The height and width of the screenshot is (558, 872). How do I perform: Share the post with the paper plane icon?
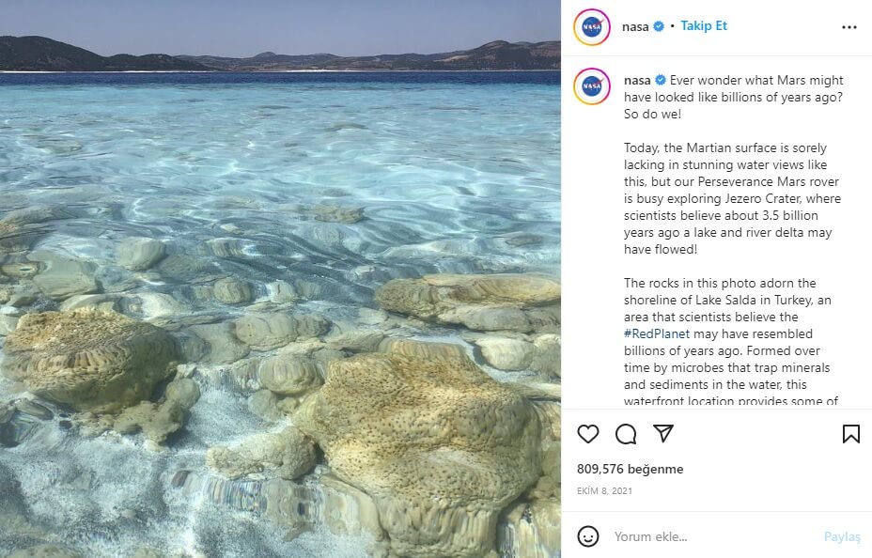[663, 434]
